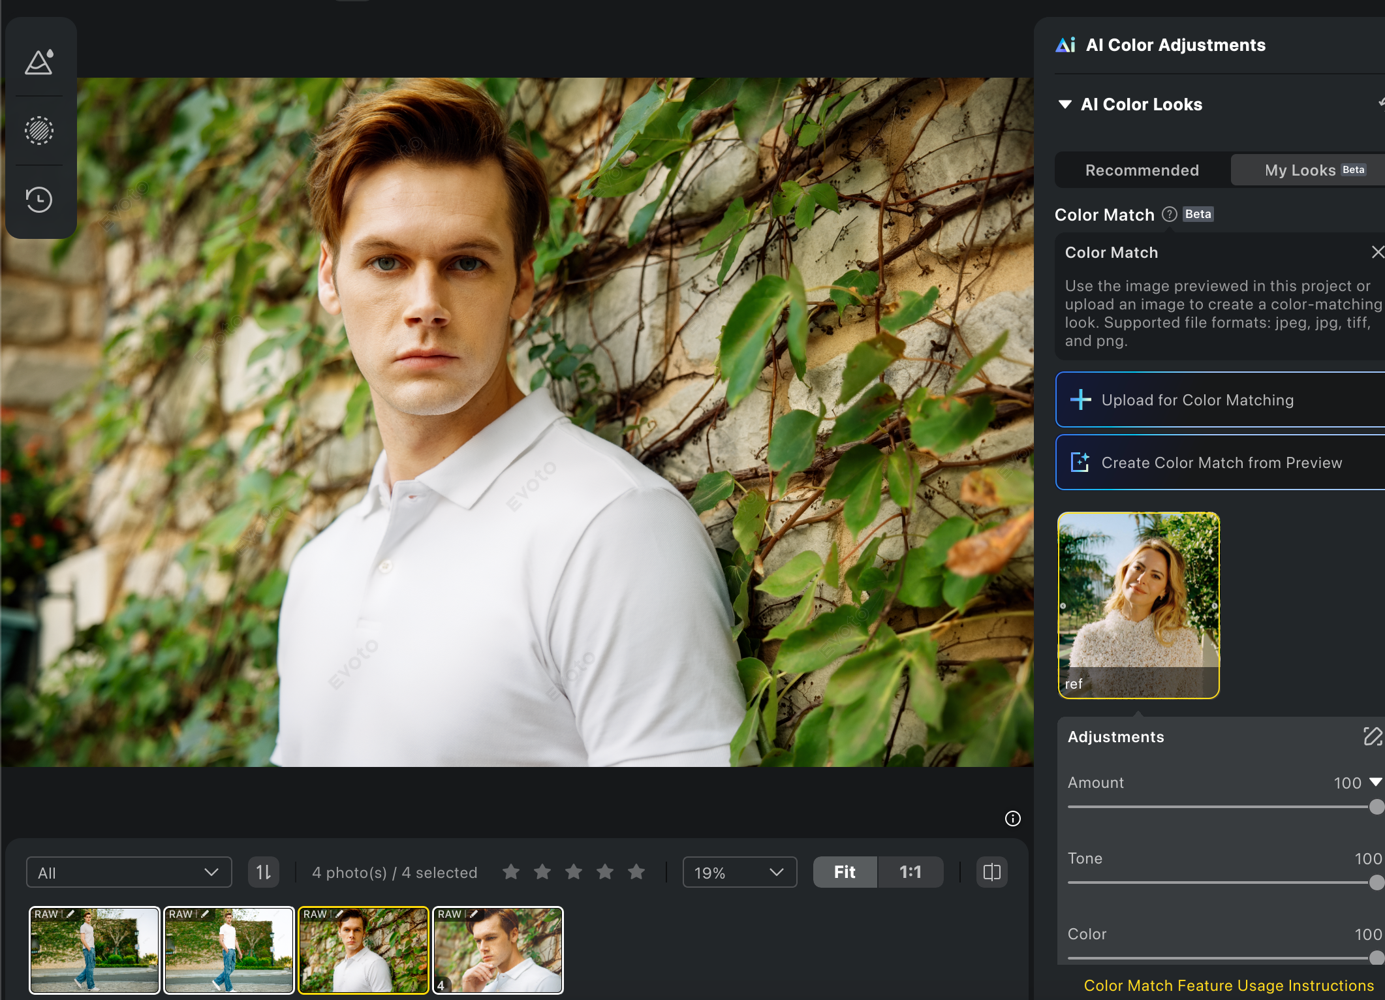Viewport: 1385px width, 1000px height.
Task: Click the plus icon for upload
Action: tap(1081, 399)
